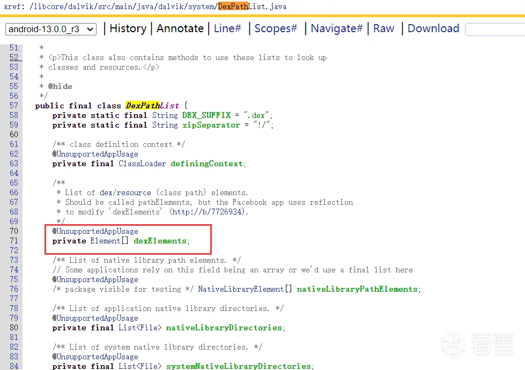This screenshot has height=370, width=525.
Task: Click the ClassLoader type
Action: click(142, 164)
